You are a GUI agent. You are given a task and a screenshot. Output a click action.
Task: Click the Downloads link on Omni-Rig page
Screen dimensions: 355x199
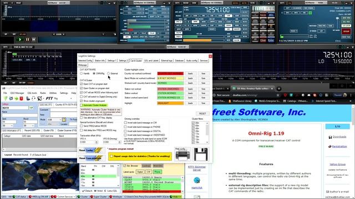[x=339, y=137]
